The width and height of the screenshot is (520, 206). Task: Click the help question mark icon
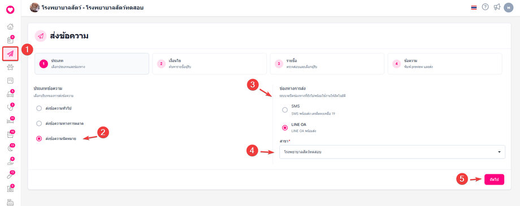[x=485, y=7]
